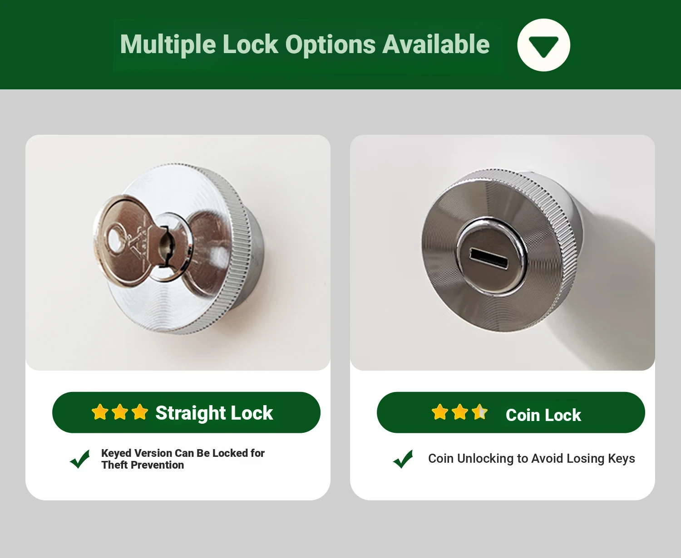Select the Straight Lock green button
Viewport: 681px width, 558px height.
[x=186, y=412]
